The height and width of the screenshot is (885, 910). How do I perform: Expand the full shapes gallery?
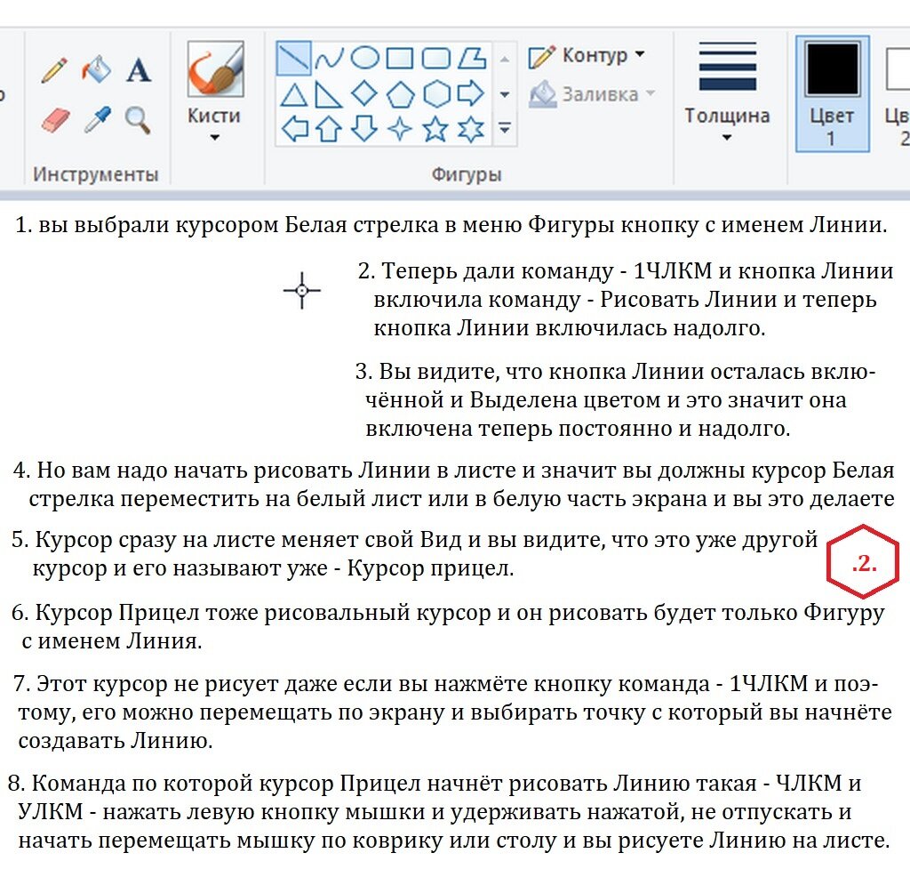pos(505,128)
